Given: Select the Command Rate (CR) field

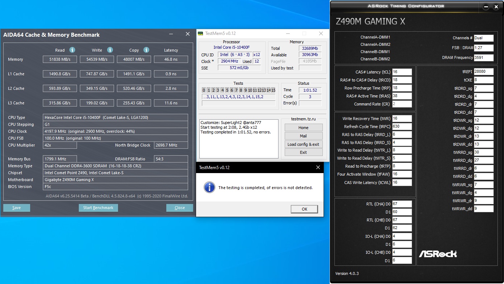Looking at the screenshot, I should coord(402,104).
